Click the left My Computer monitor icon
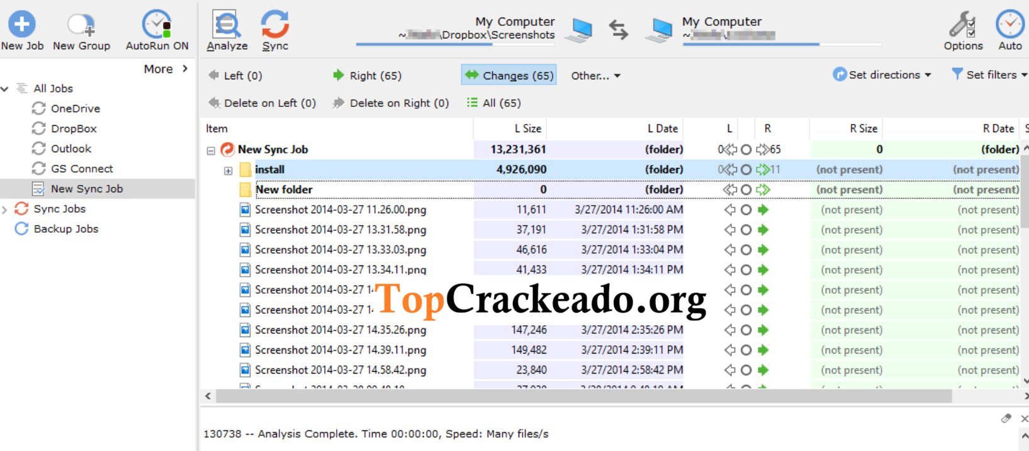 pos(580,30)
